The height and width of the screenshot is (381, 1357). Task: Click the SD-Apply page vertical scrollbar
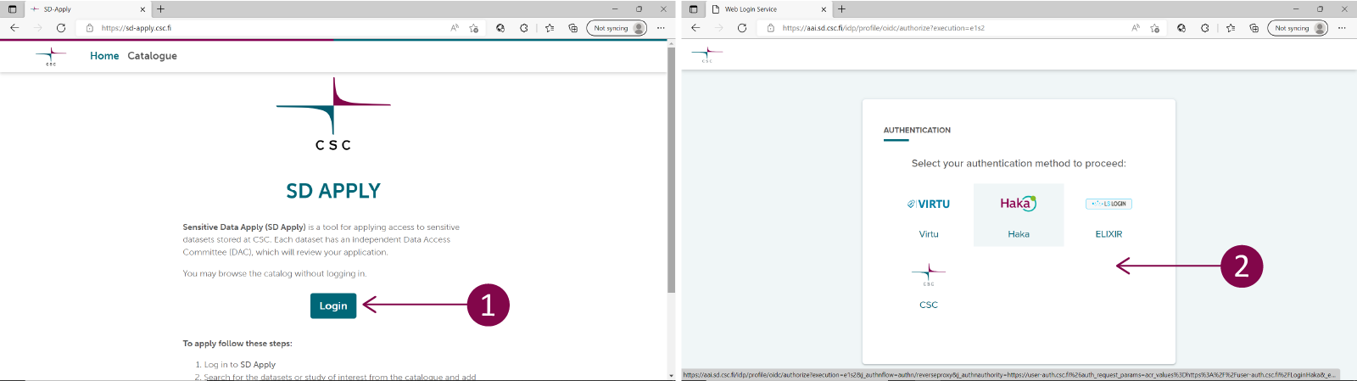pos(671,170)
